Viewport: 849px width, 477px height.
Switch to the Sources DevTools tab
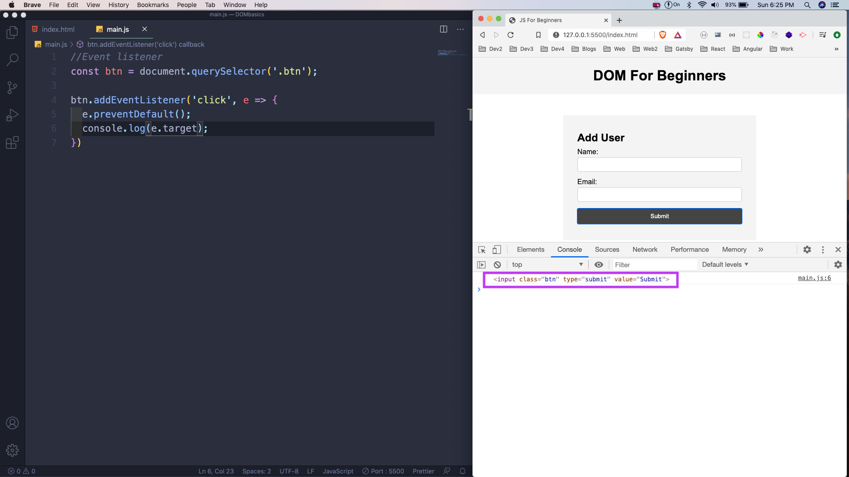[x=607, y=250]
